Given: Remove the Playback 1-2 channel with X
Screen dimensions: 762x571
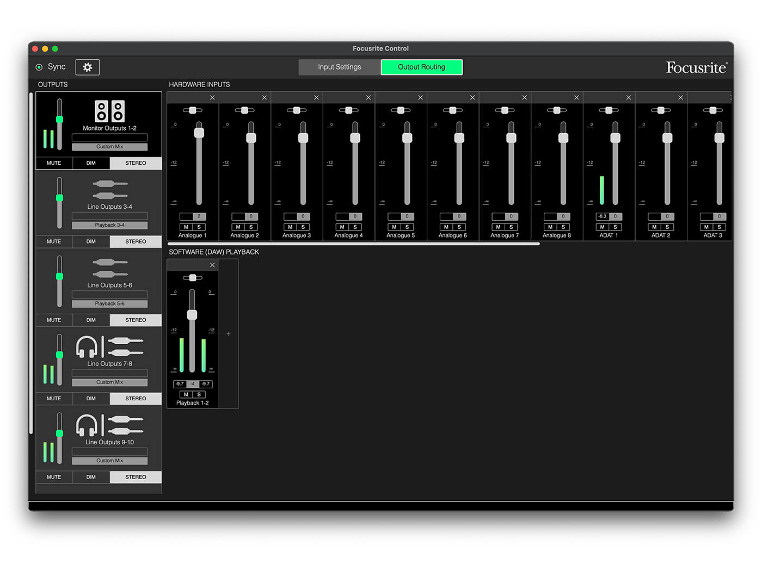Looking at the screenshot, I should [212, 265].
